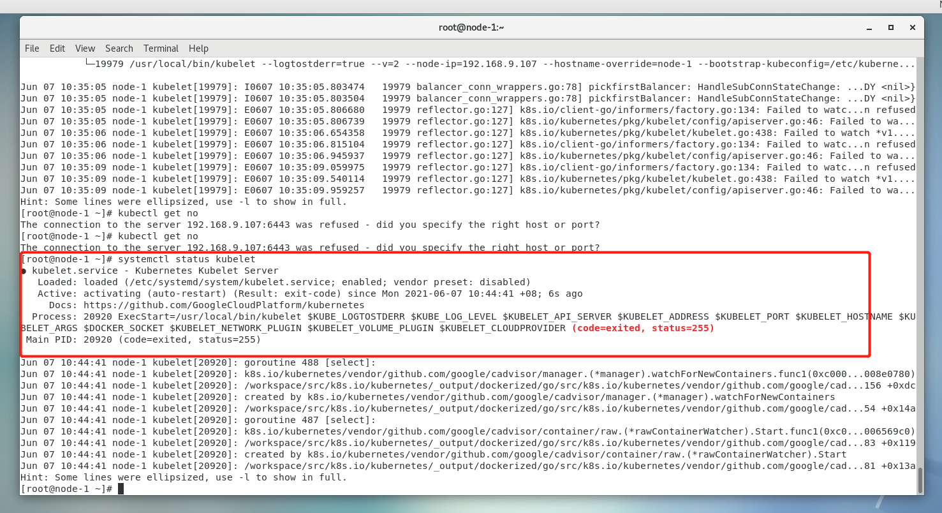
Task: Click log line timestamped 10:35:05.803504
Action: [x=468, y=98]
